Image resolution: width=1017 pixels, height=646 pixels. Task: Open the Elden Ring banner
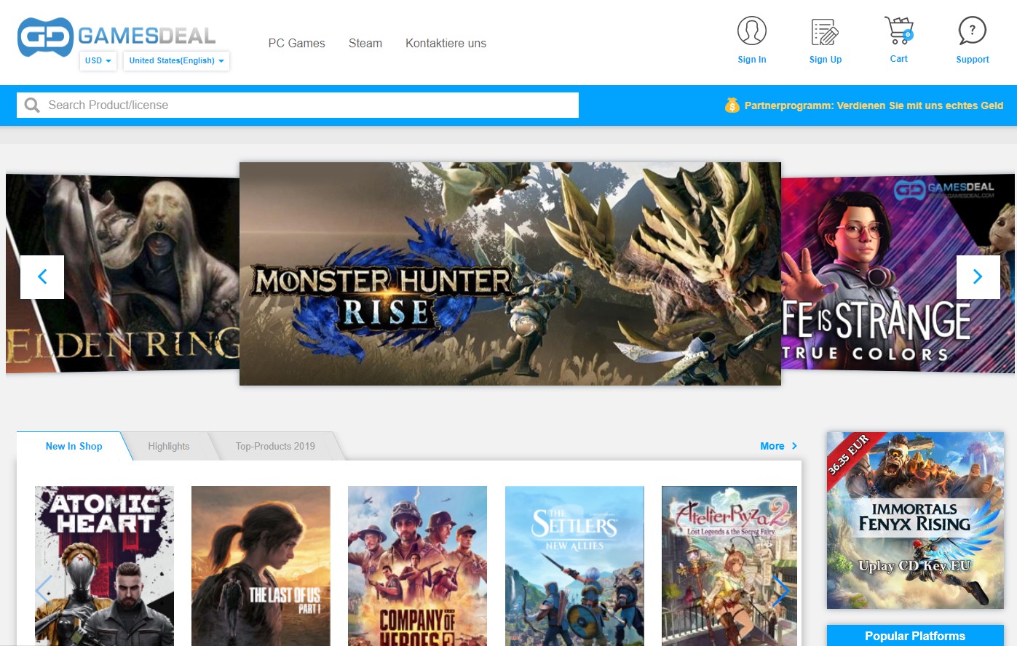(122, 274)
